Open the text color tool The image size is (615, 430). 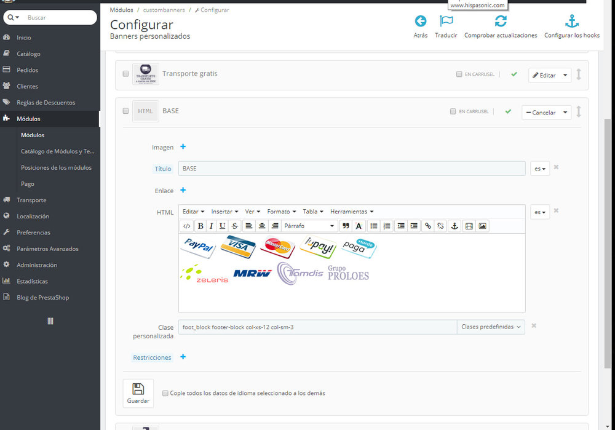tap(359, 226)
